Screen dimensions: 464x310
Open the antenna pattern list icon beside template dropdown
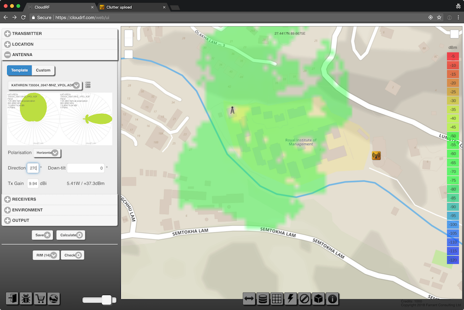pos(88,85)
